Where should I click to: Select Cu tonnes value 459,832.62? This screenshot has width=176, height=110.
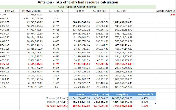click(x=102, y=79)
